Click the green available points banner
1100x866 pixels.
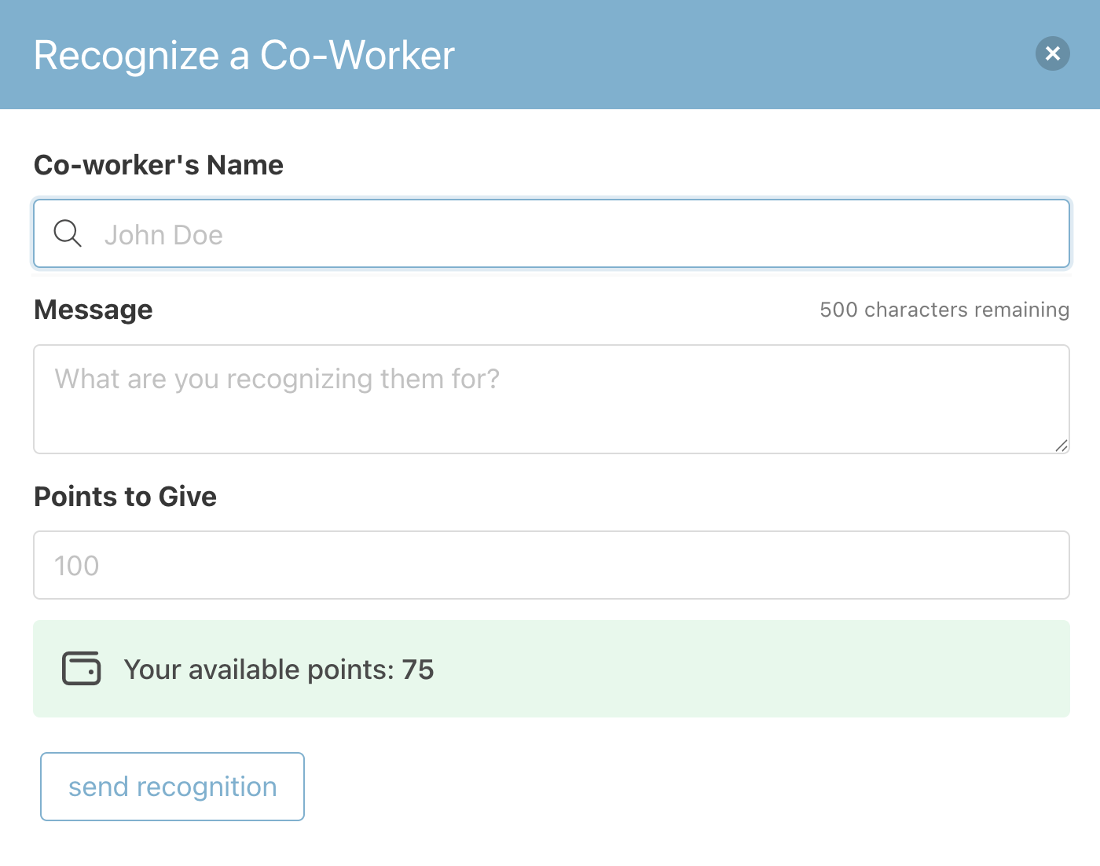pos(552,669)
